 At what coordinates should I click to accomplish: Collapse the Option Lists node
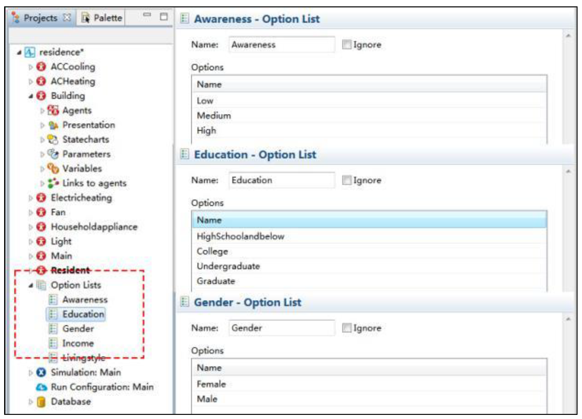(x=31, y=285)
